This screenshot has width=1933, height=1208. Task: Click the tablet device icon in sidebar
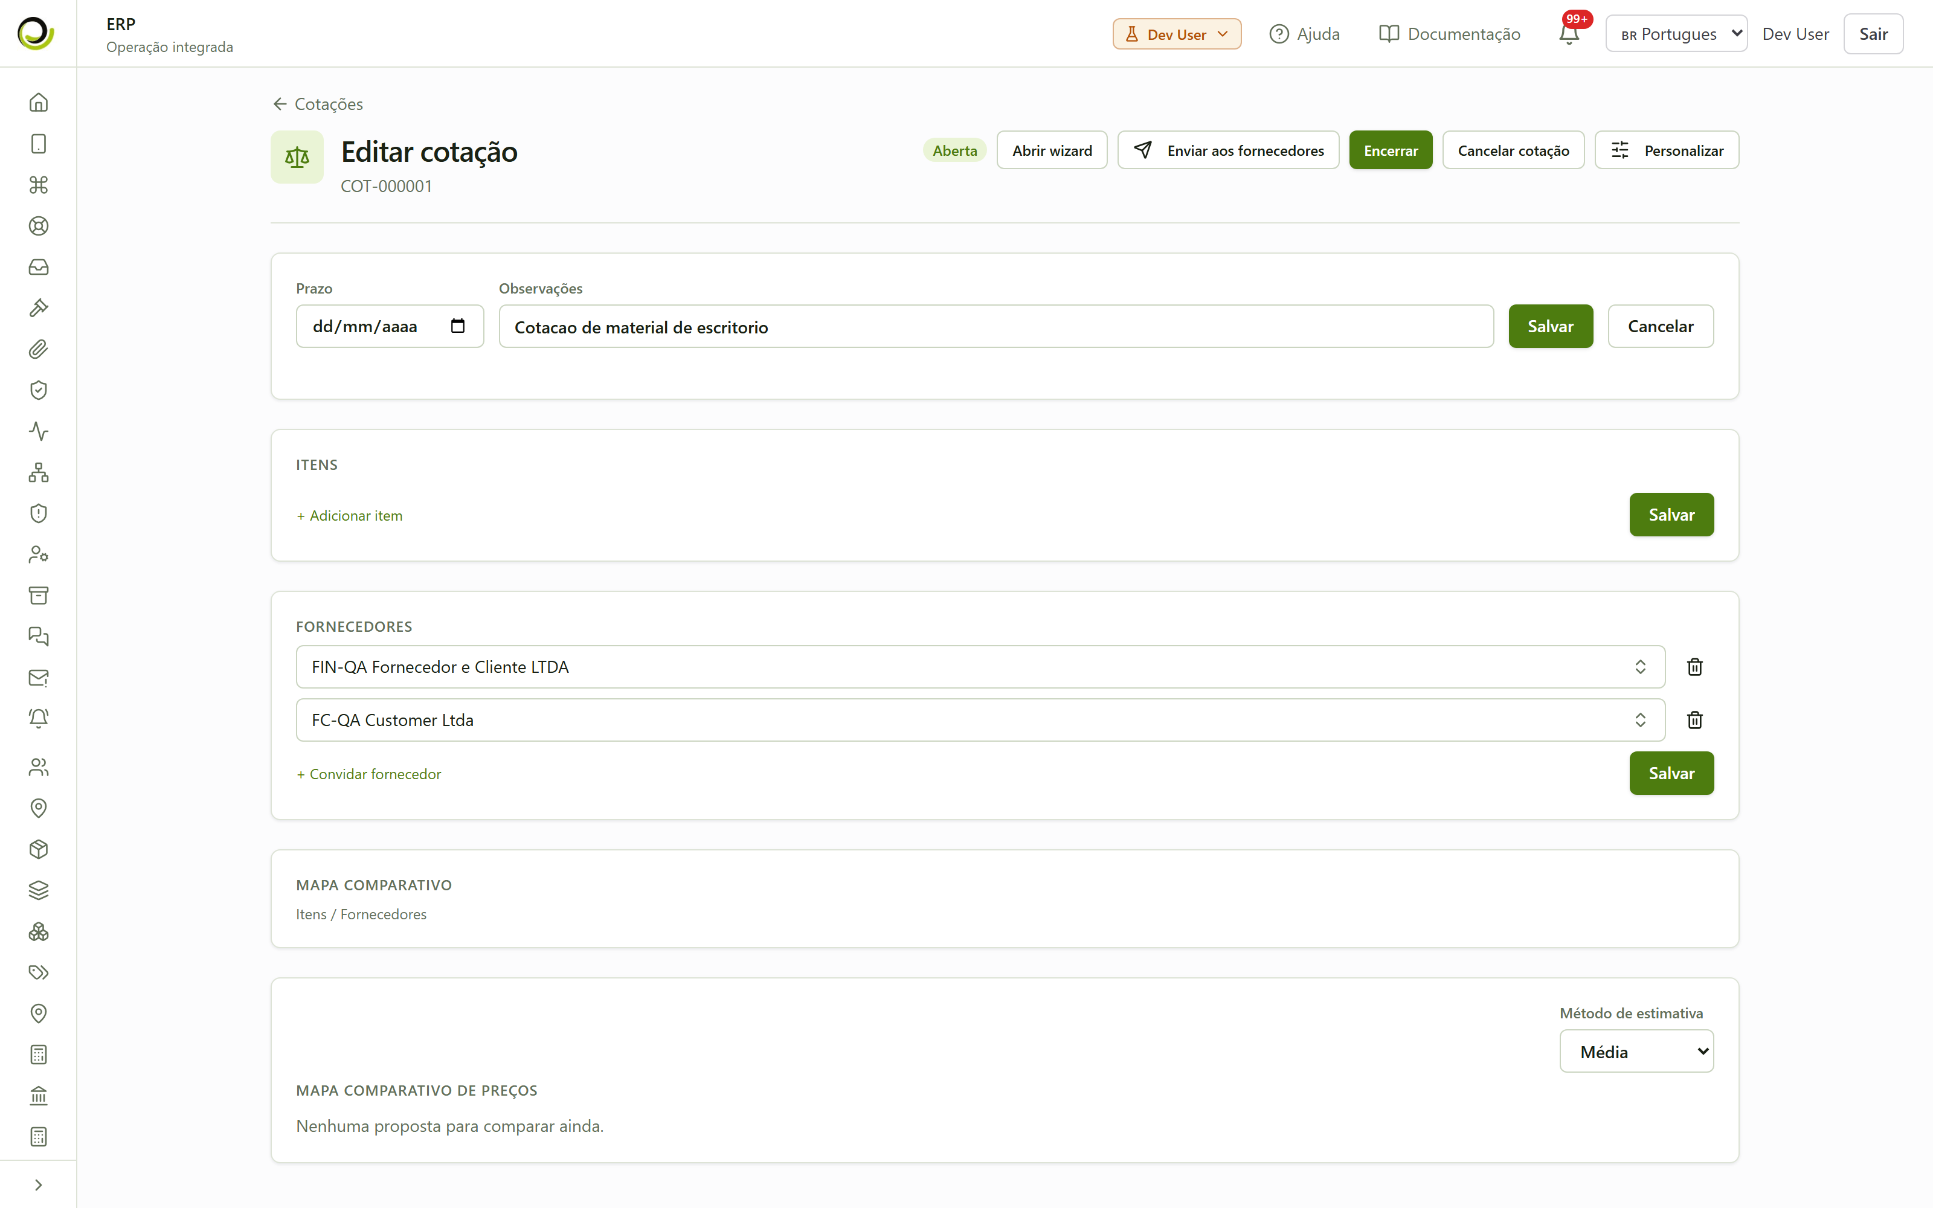click(38, 144)
